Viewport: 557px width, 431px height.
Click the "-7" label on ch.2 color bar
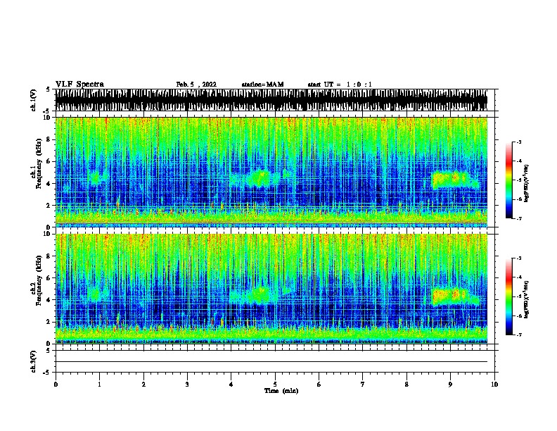518,335
